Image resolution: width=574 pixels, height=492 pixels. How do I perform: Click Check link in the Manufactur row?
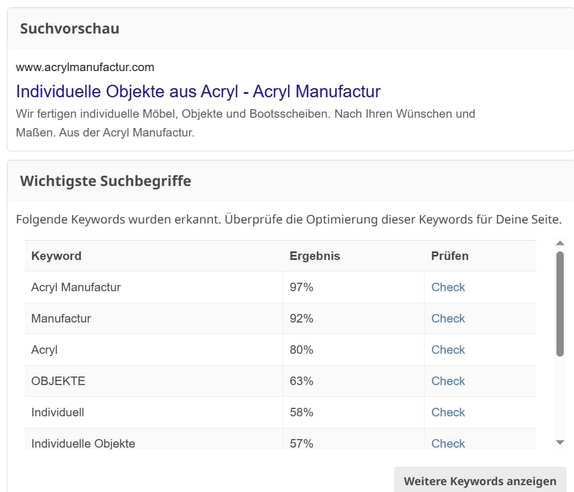click(x=448, y=319)
